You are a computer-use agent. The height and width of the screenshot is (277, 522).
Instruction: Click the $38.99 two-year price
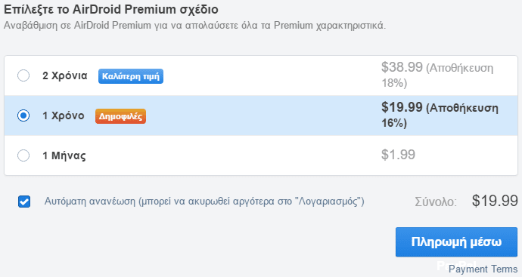pyautogui.click(x=402, y=67)
